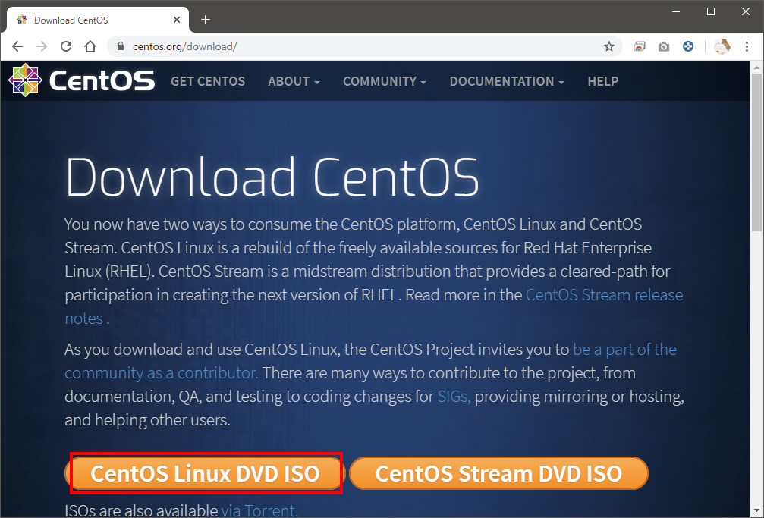Viewport: 764px width, 518px height.
Task: Expand the COMMUNITY dropdown menu
Action: tap(385, 81)
